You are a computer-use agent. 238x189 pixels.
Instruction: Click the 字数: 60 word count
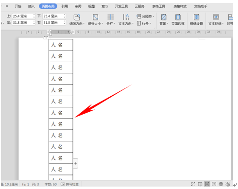tap(51, 184)
